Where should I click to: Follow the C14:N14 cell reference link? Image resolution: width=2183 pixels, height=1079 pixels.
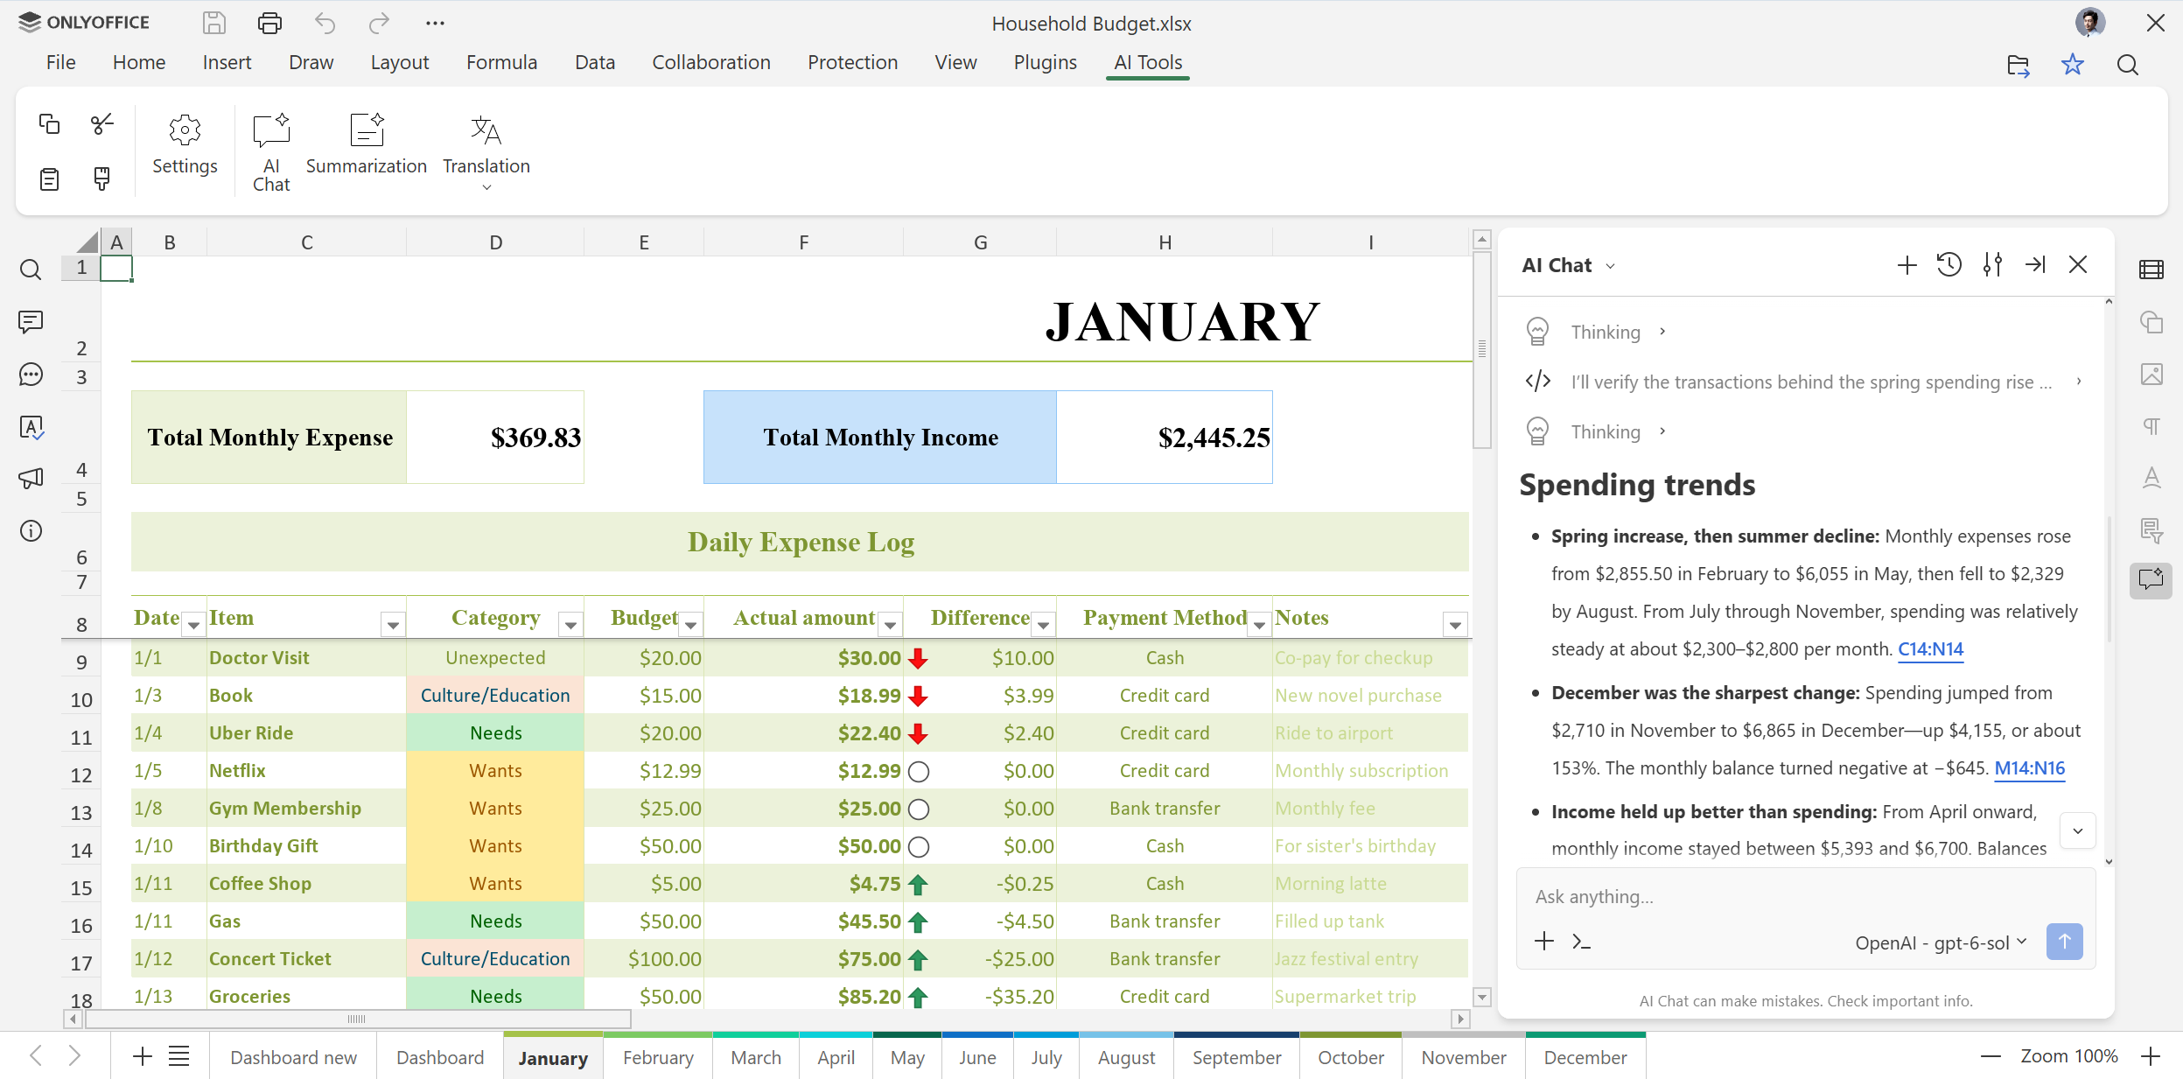click(x=1930, y=649)
